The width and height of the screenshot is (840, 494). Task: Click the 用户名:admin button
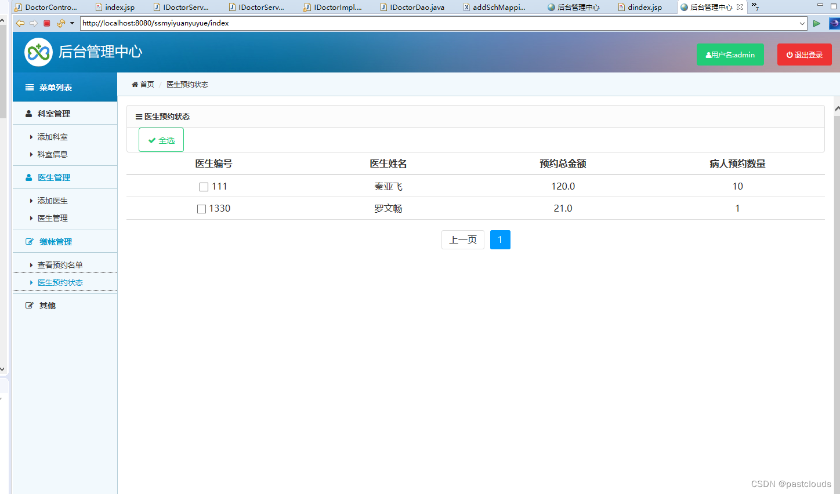730,55
